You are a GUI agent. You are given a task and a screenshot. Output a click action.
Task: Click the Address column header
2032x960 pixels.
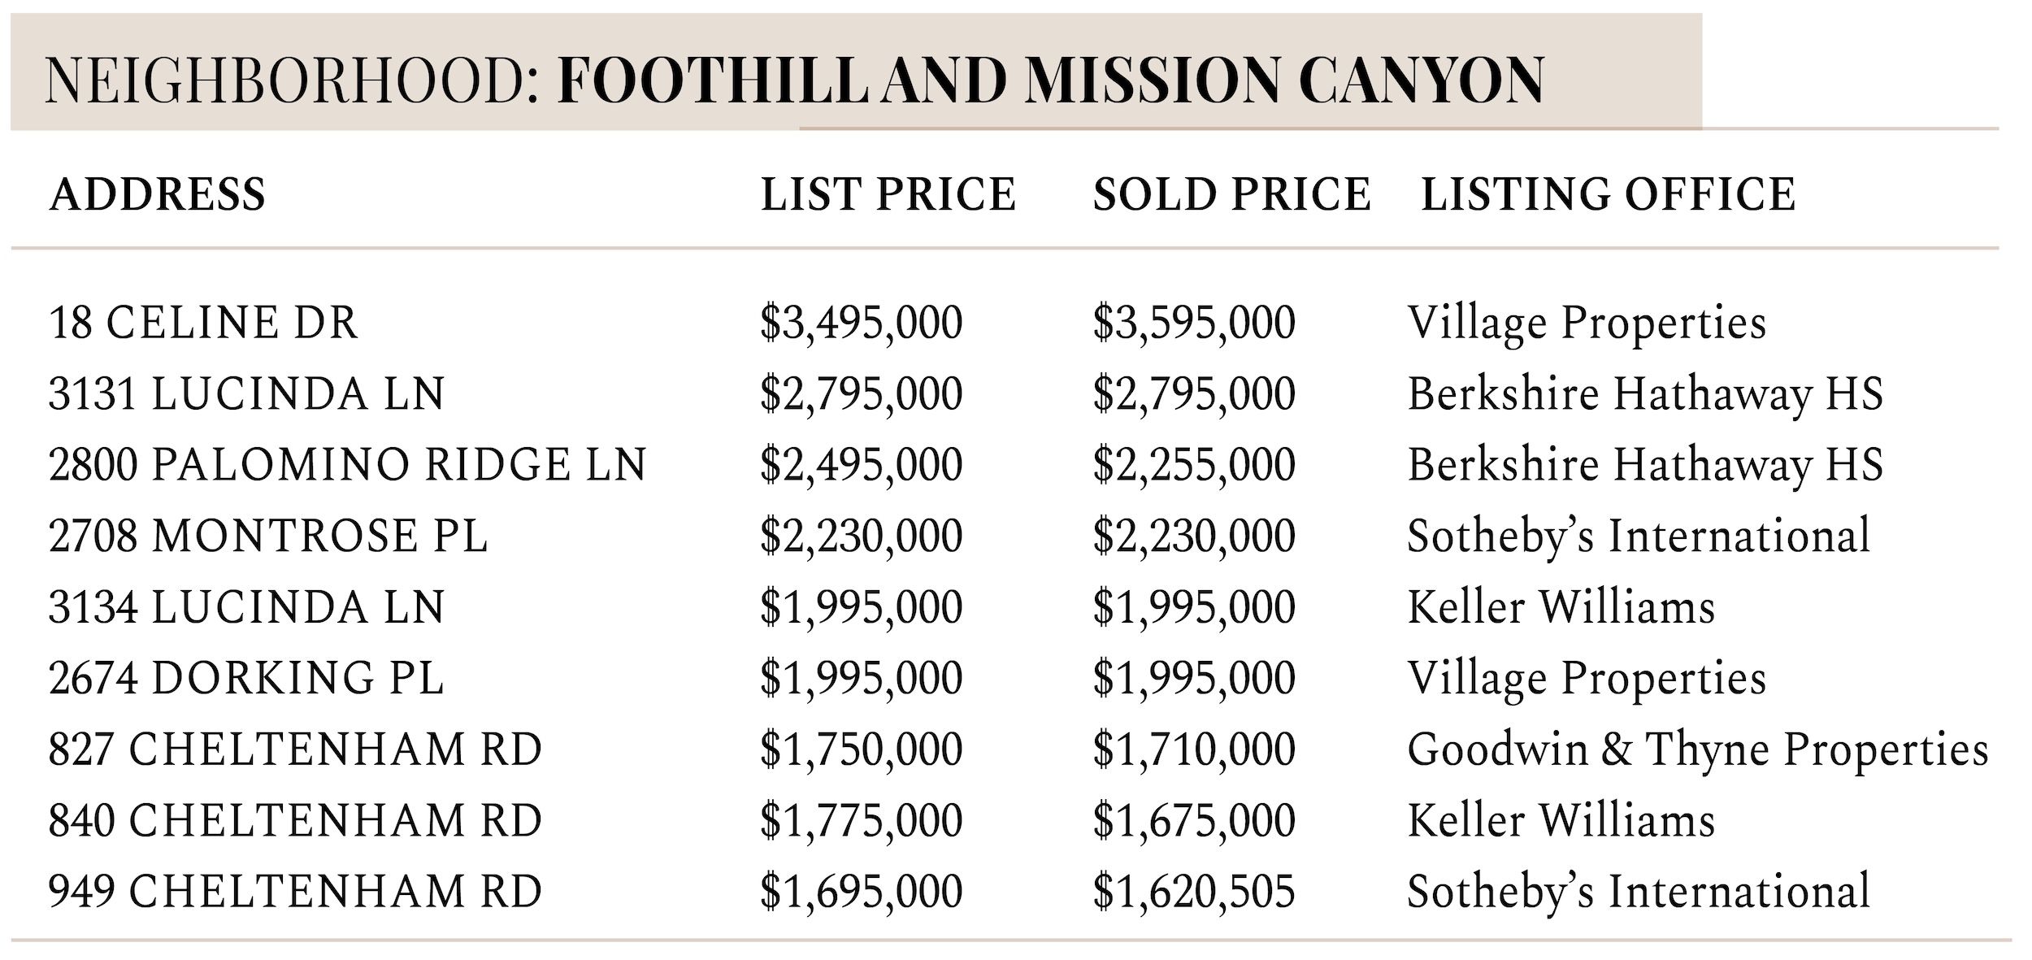tap(158, 194)
